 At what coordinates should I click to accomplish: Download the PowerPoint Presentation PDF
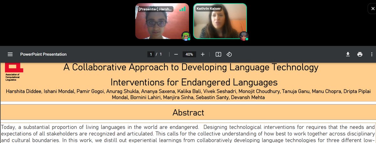tap(348, 54)
